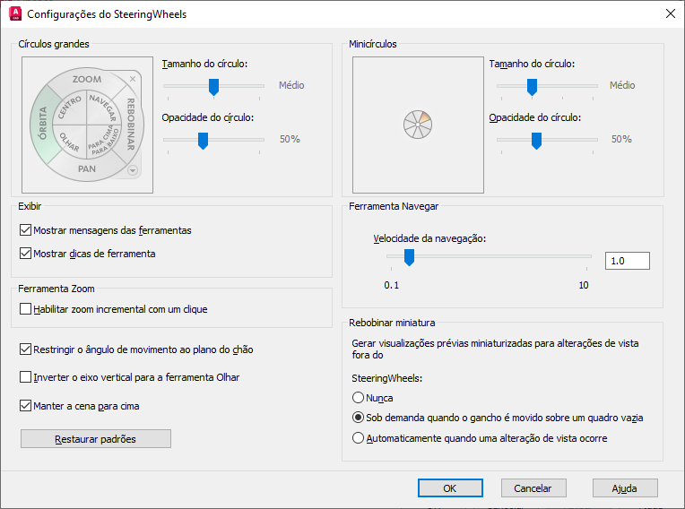
Task: Click the CENTRO wedge in wheel preview
Action: click(70, 108)
